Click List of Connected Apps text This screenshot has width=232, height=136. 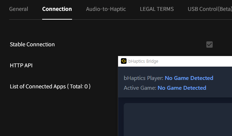[x=50, y=87]
